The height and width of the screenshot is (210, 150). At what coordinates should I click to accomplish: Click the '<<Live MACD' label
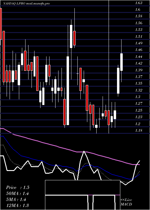(126, 202)
